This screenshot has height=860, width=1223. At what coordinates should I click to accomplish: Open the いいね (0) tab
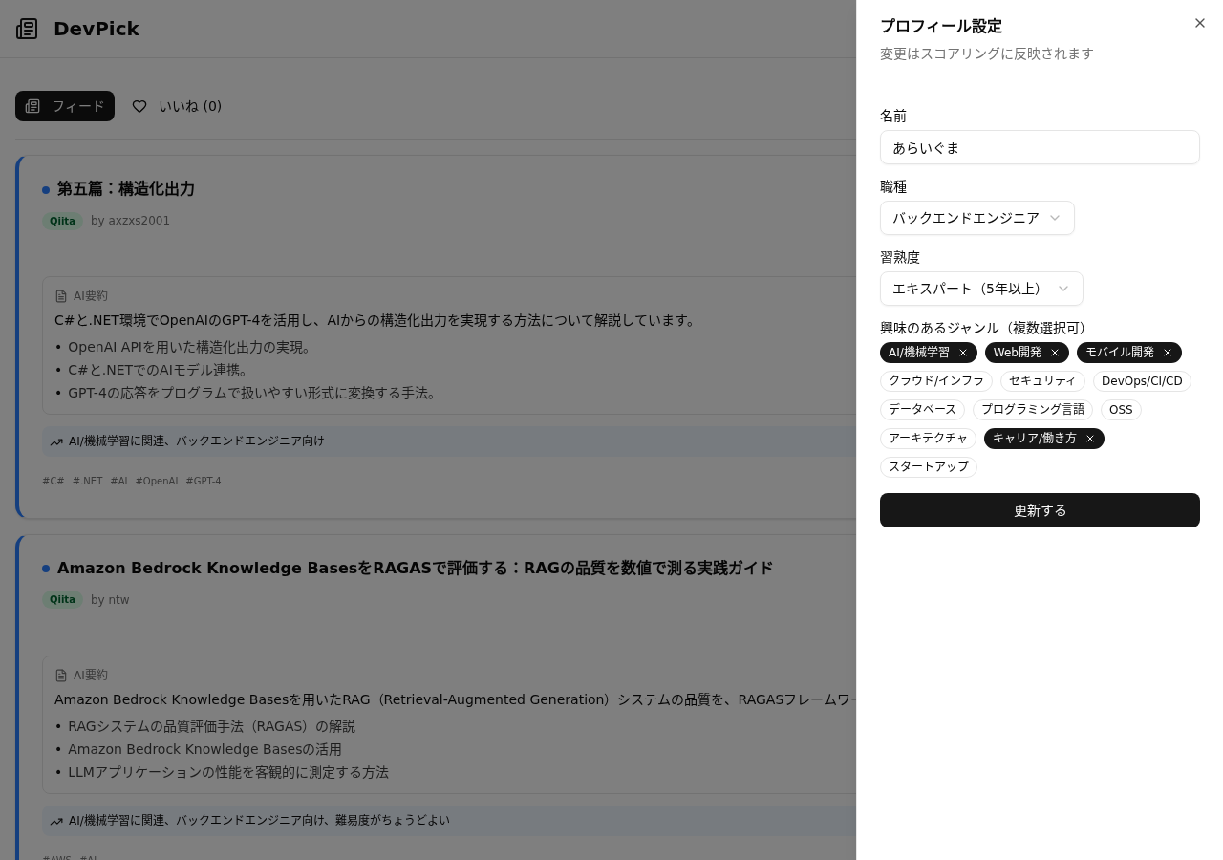(177, 106)
